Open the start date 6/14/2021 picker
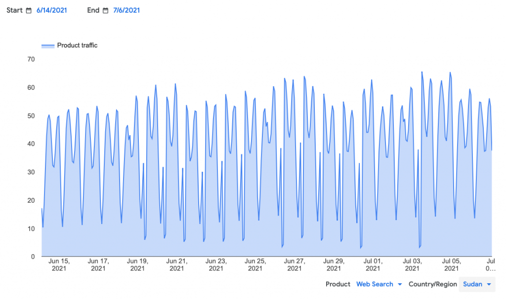This screenshot has width=506, height=299. [51, 10]
